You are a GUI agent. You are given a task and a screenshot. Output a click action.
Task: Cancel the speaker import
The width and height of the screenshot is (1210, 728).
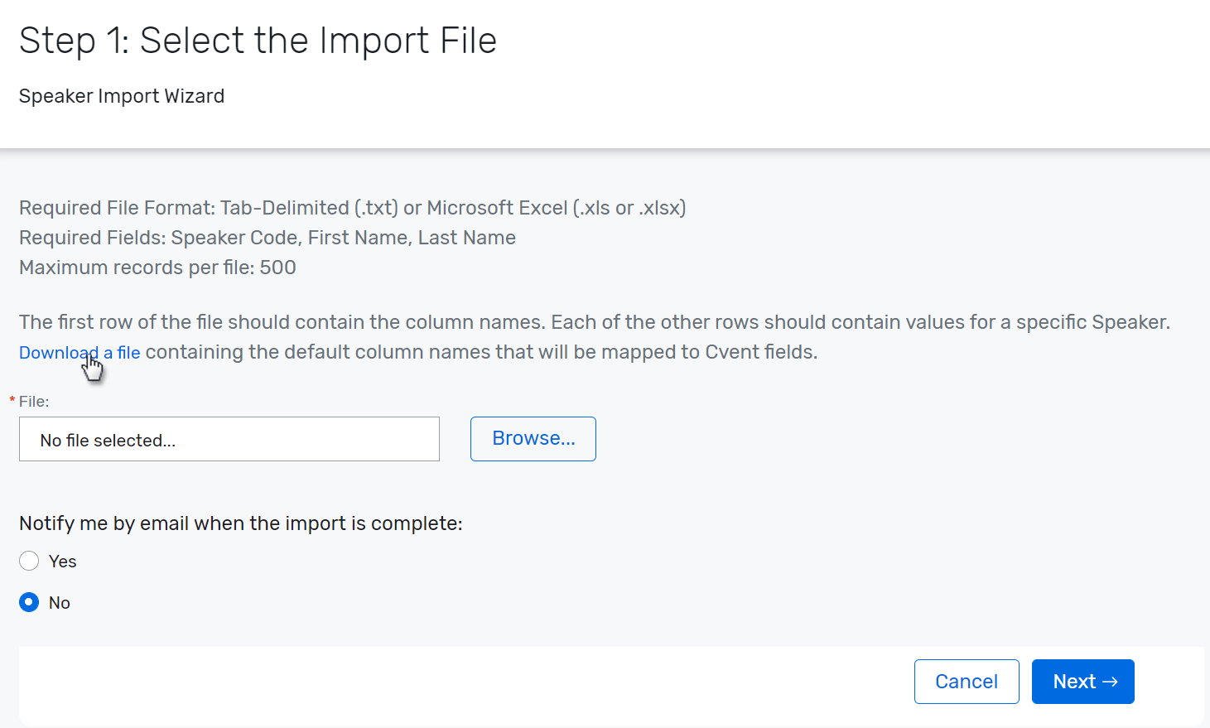[966, 682]
